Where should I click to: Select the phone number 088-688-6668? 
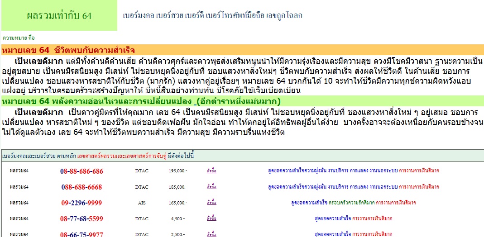[82, 187]
